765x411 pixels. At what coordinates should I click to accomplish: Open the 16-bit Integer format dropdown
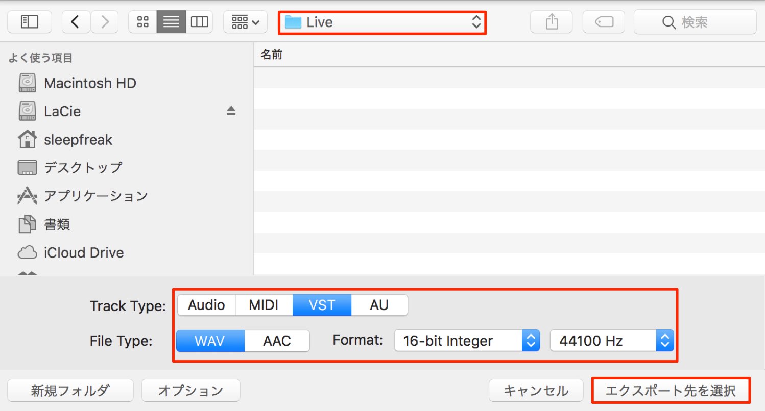[x=467, y=341]
